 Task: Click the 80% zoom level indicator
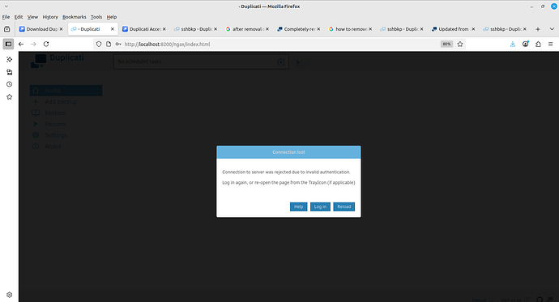pyautogui.click(x=446, y=45)
